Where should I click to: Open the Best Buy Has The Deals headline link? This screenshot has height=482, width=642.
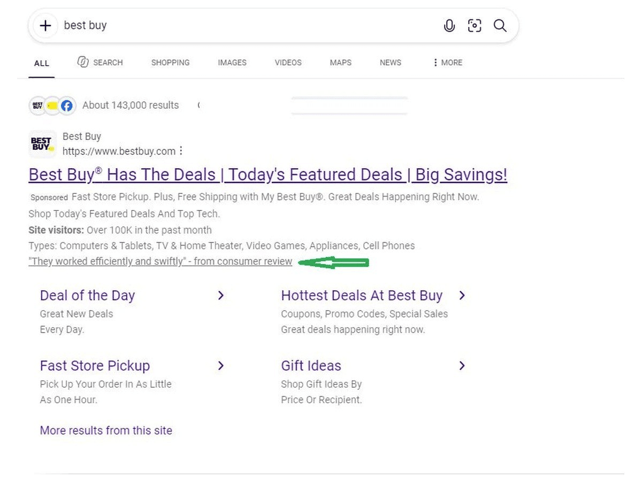[x=268, y=175]
